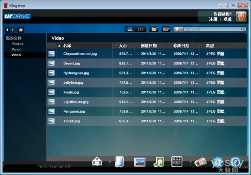Click the 登录 login link
Viewport: 251px width, 175px height.
click(228, 19)
